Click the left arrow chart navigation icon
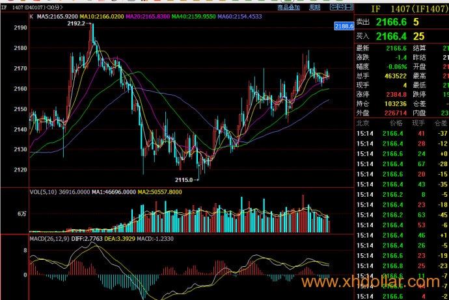 pyautogui.click(x=332, y=8)
